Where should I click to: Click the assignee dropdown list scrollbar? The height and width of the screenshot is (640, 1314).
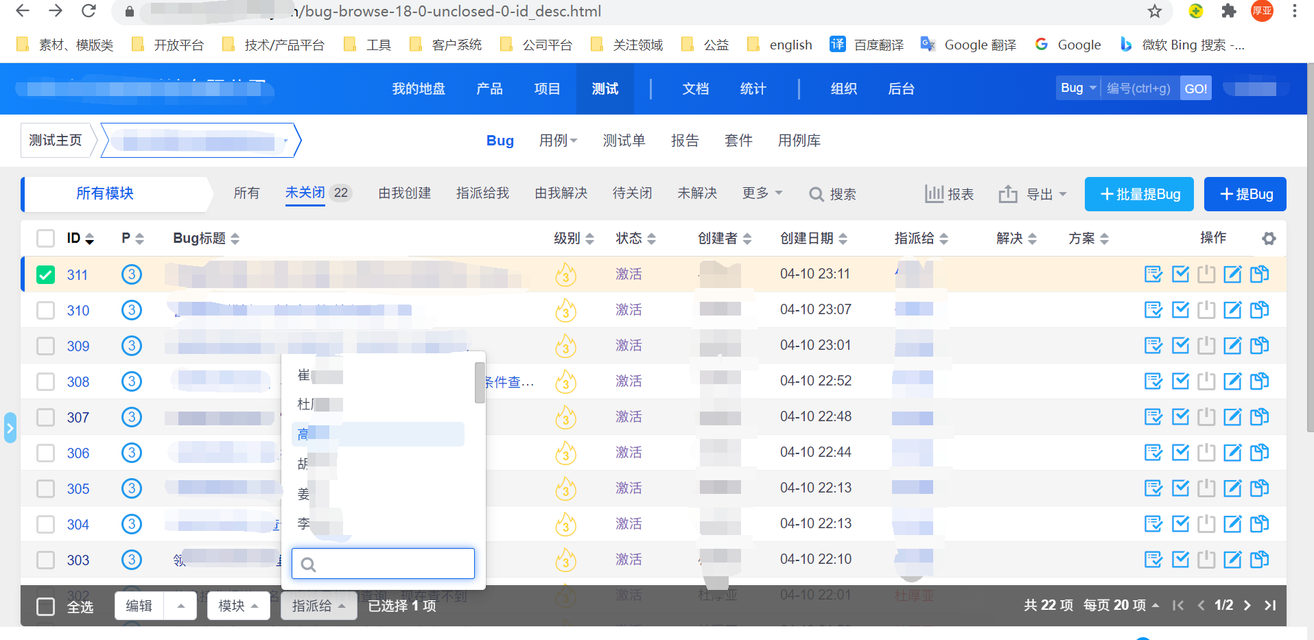(x=480, y=383)
